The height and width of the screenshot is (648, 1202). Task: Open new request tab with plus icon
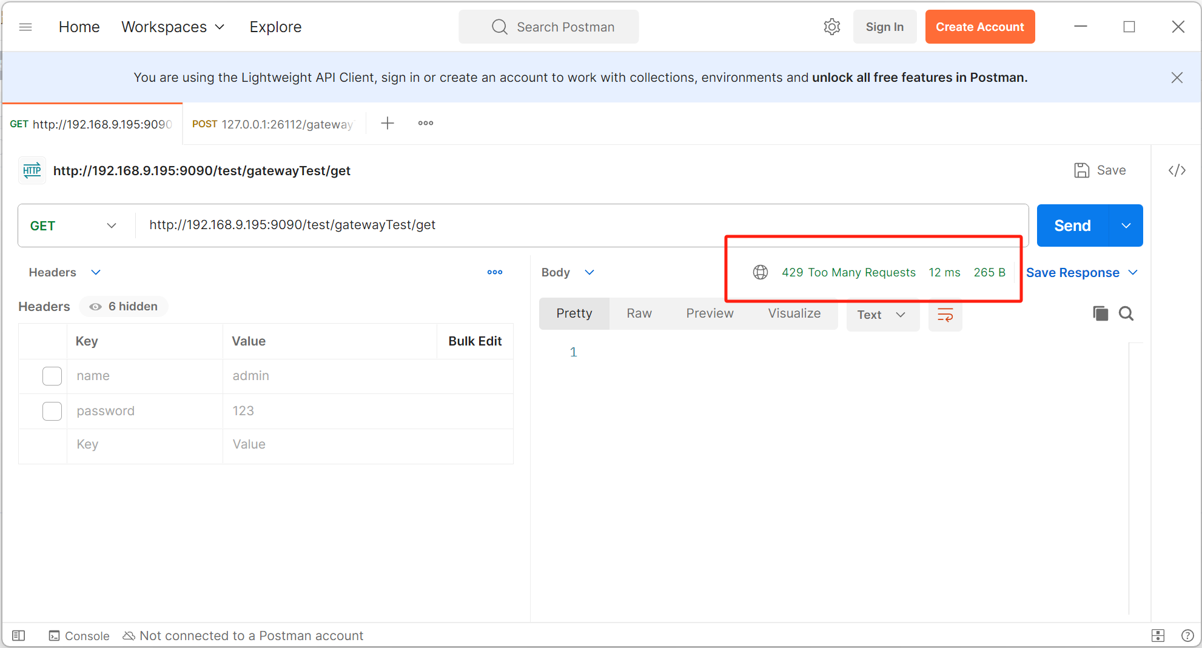coord(388,124)
